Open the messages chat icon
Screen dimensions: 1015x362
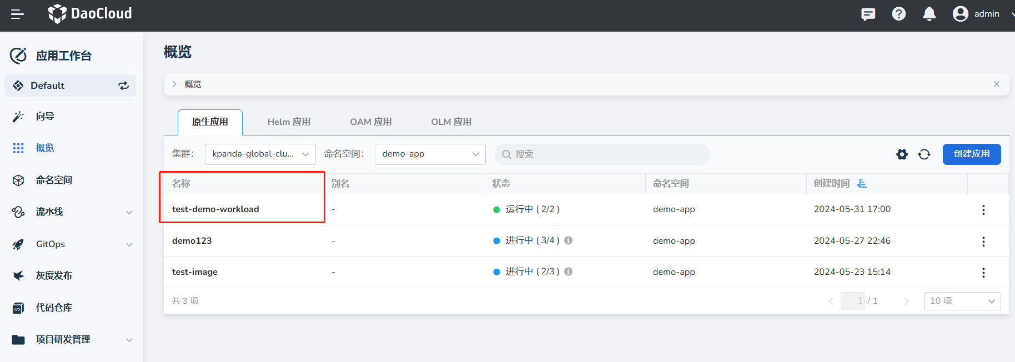pos(868,14)
